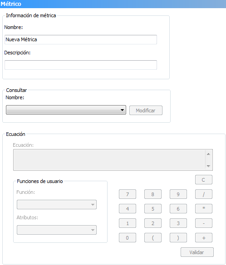Click the 0 keypad button
The width and height of the screenshot is (226, 265).
pyautogui.click(x=128, y=238)
